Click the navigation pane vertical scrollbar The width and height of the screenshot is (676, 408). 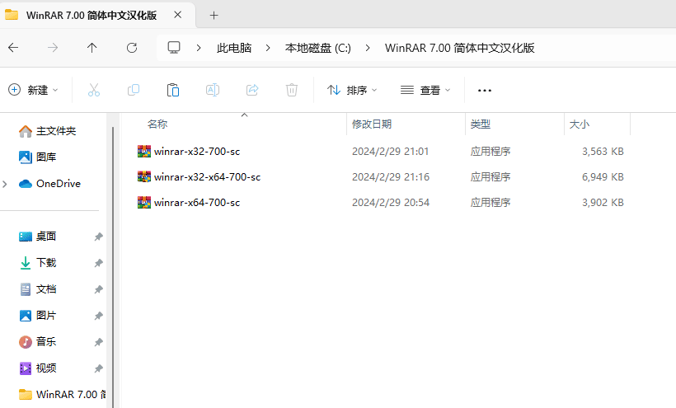pos(113,267)
